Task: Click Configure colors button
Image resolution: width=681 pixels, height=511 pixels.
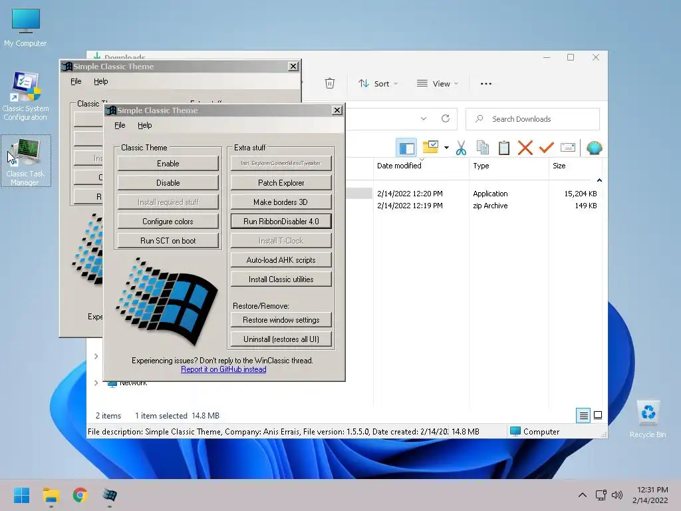Action: click(x=168, y=221)
